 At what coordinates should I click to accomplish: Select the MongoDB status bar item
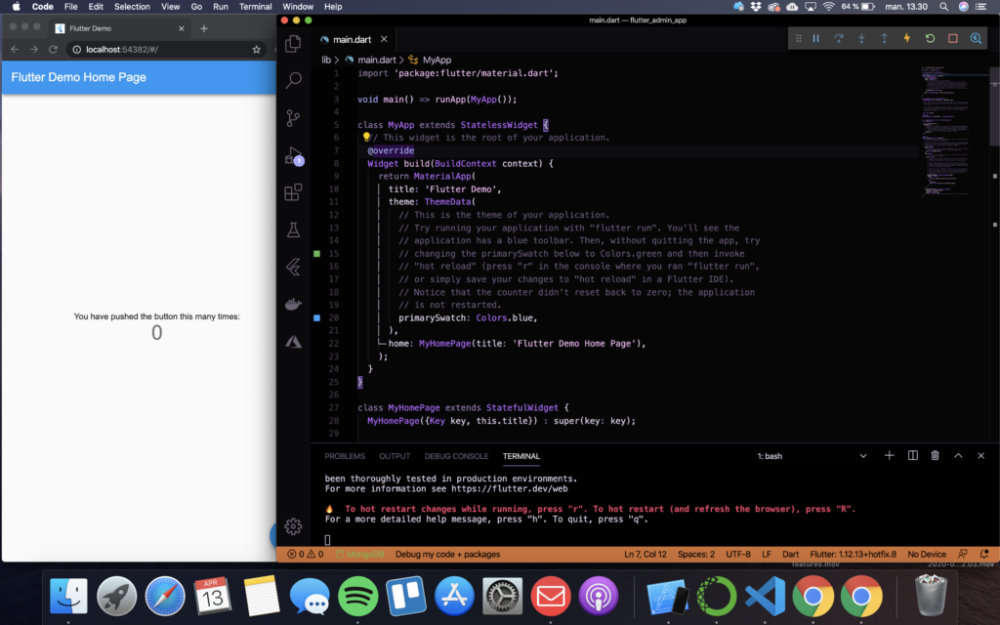364,553
